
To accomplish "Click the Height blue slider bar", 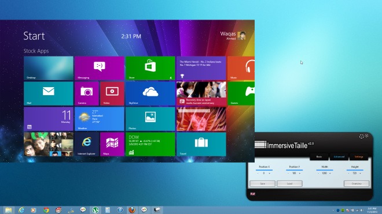I will point(355,170).
